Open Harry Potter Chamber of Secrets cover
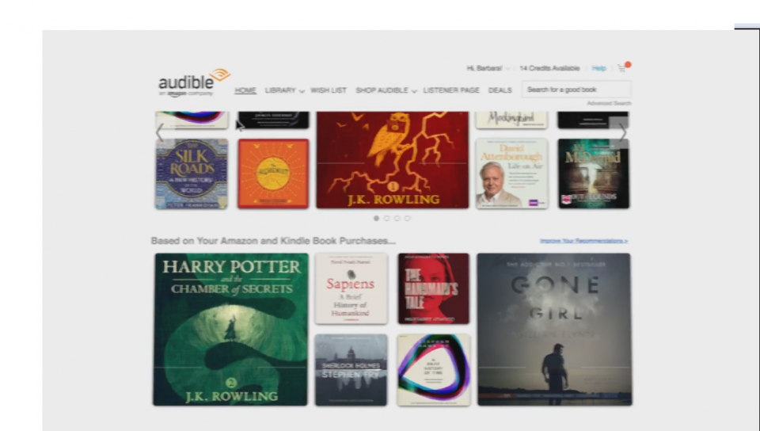The image size is (760, 431). (x=230, y=329)
